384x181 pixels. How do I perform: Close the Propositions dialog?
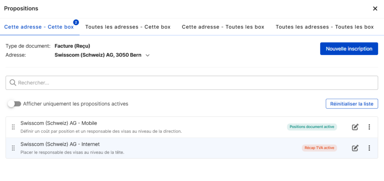pyautogui.click(x=375, y=9)
